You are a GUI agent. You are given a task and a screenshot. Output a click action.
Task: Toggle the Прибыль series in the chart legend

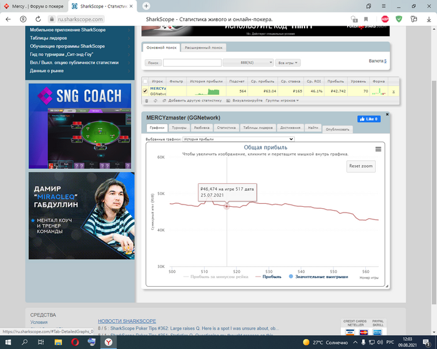click(x=268, y=277)
